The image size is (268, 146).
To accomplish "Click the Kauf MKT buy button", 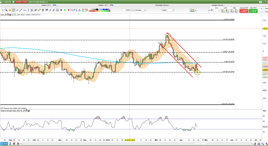I will [x=253, y=11].
